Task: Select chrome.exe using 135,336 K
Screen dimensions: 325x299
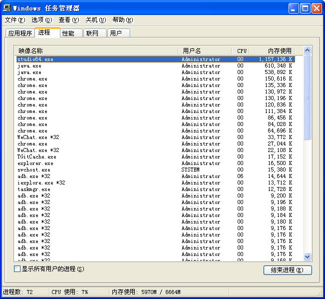Action: (x=156, y=85)
